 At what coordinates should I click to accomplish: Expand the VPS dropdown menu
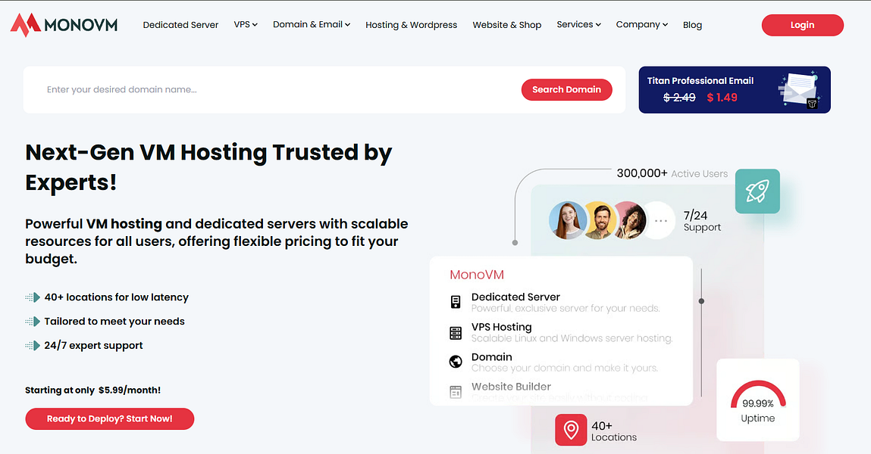click(x=246, y=24)
